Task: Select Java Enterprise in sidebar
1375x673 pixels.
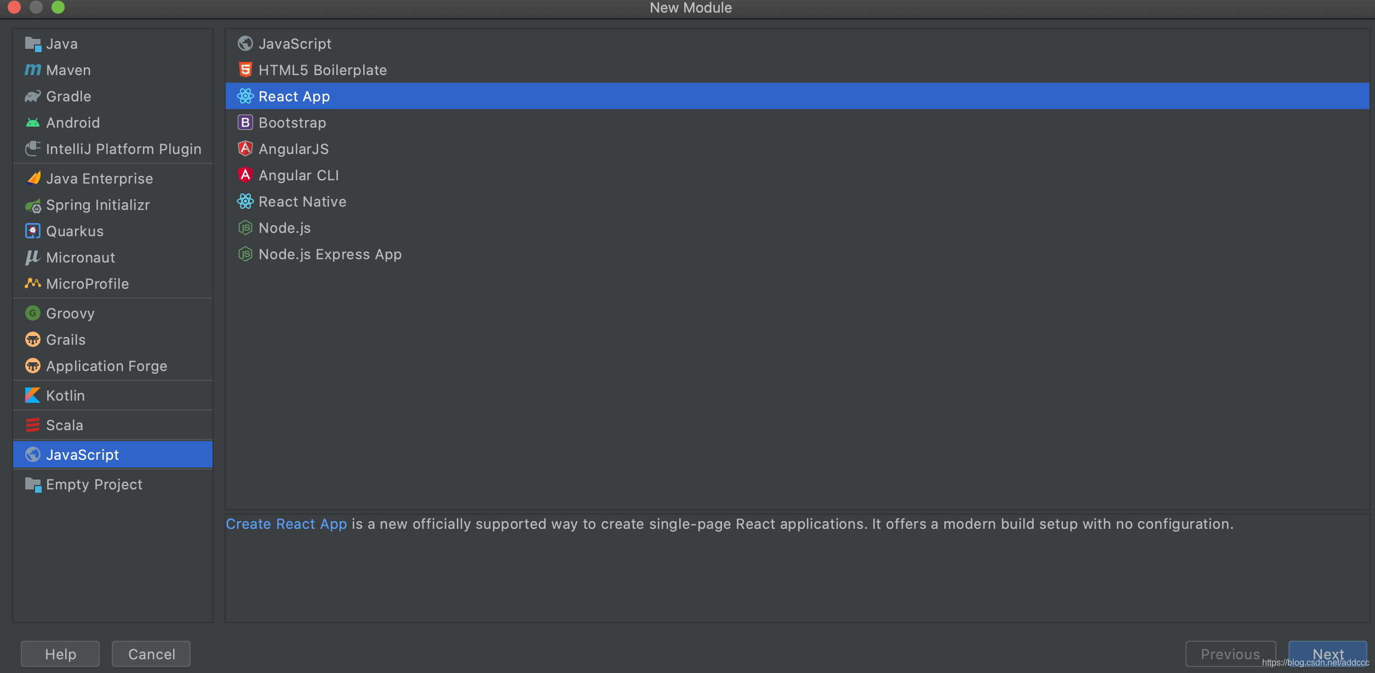Action: pyautogui.click(x=113, y=179)
